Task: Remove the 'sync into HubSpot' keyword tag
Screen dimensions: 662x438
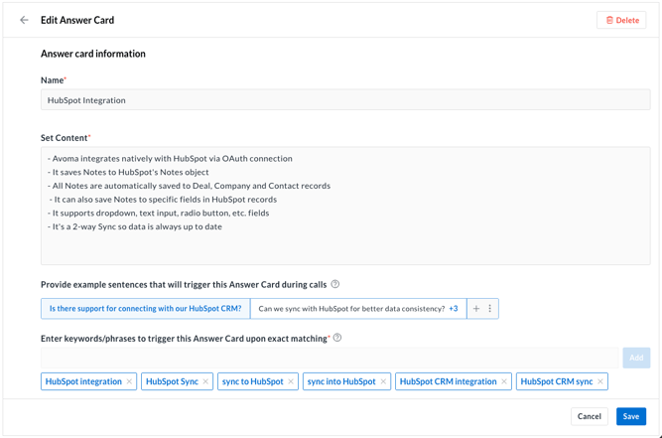Action: tap(383, 381)
